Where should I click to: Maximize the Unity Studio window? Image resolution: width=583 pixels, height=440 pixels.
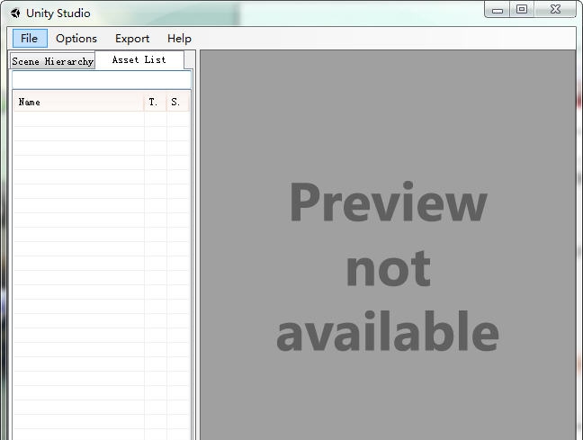[522, 10]
